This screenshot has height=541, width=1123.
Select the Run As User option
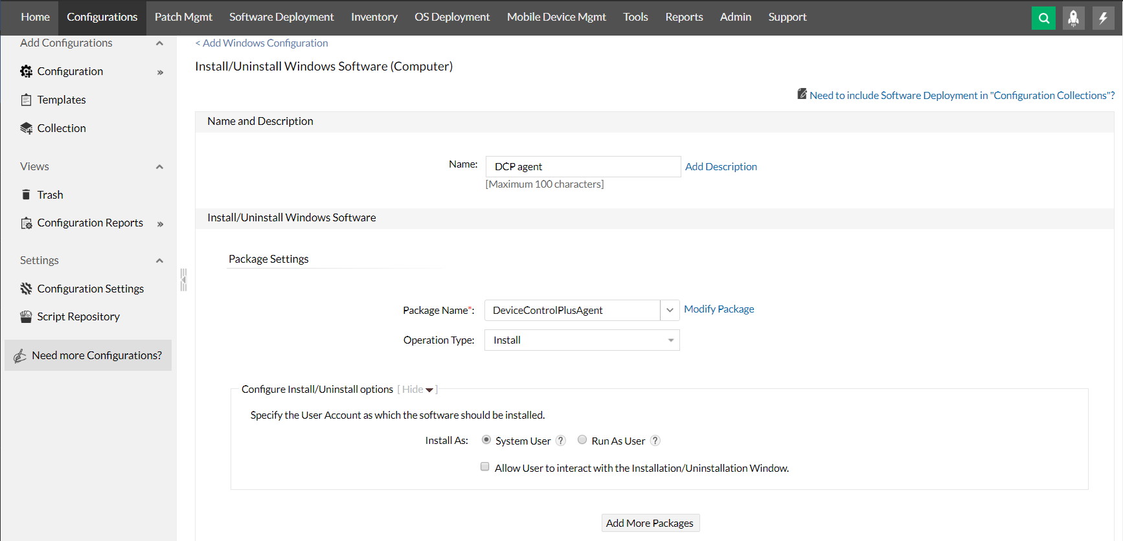(x=582, y=440)
